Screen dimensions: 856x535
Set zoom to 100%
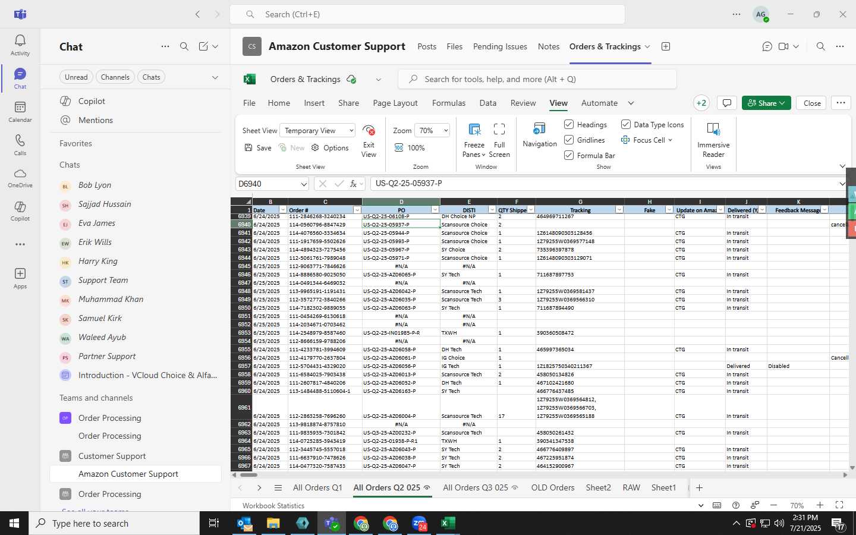[x=410, y=148]
